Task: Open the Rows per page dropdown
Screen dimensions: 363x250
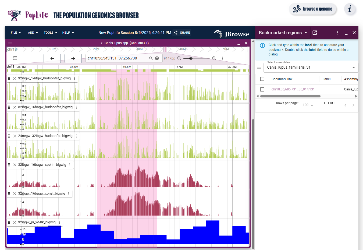Action: pos(308,105)
